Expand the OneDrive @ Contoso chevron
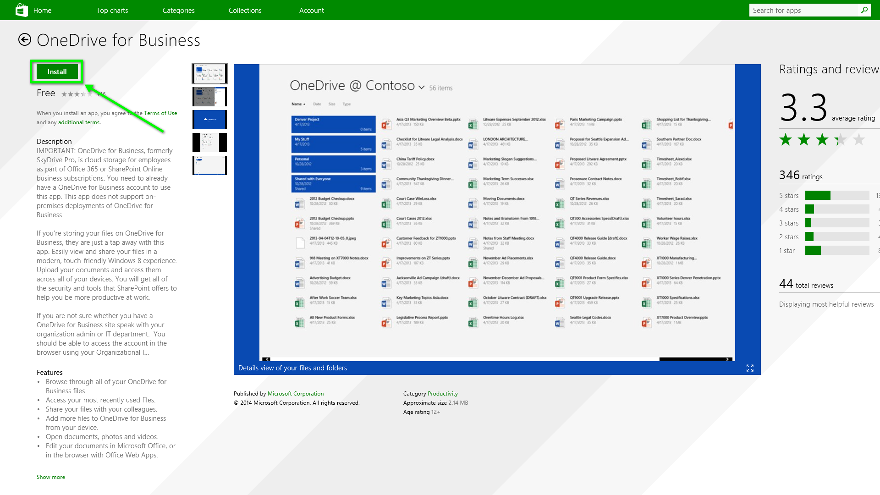Image resolution: width=880 pixels, height=495 pixels. point(421,88)
